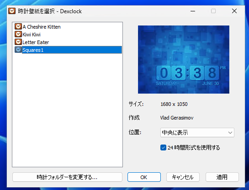Screen dimensions: 249x190
Task: Apply changes with the 適用 button
Action: [222, 177]
